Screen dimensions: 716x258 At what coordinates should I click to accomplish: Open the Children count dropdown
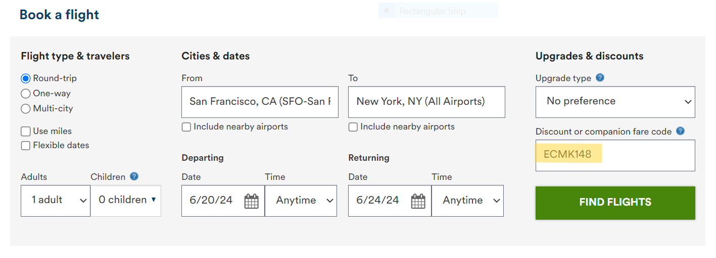pos(126,201)
